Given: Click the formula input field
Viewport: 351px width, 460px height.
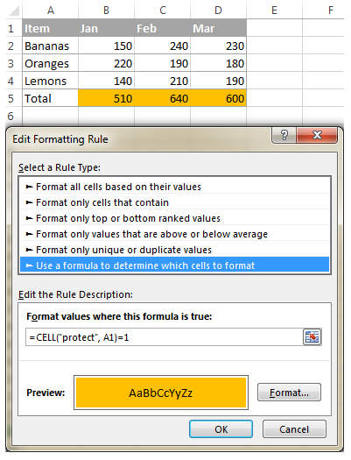Looking at the screenshot, I should click(x=164, y=337).
